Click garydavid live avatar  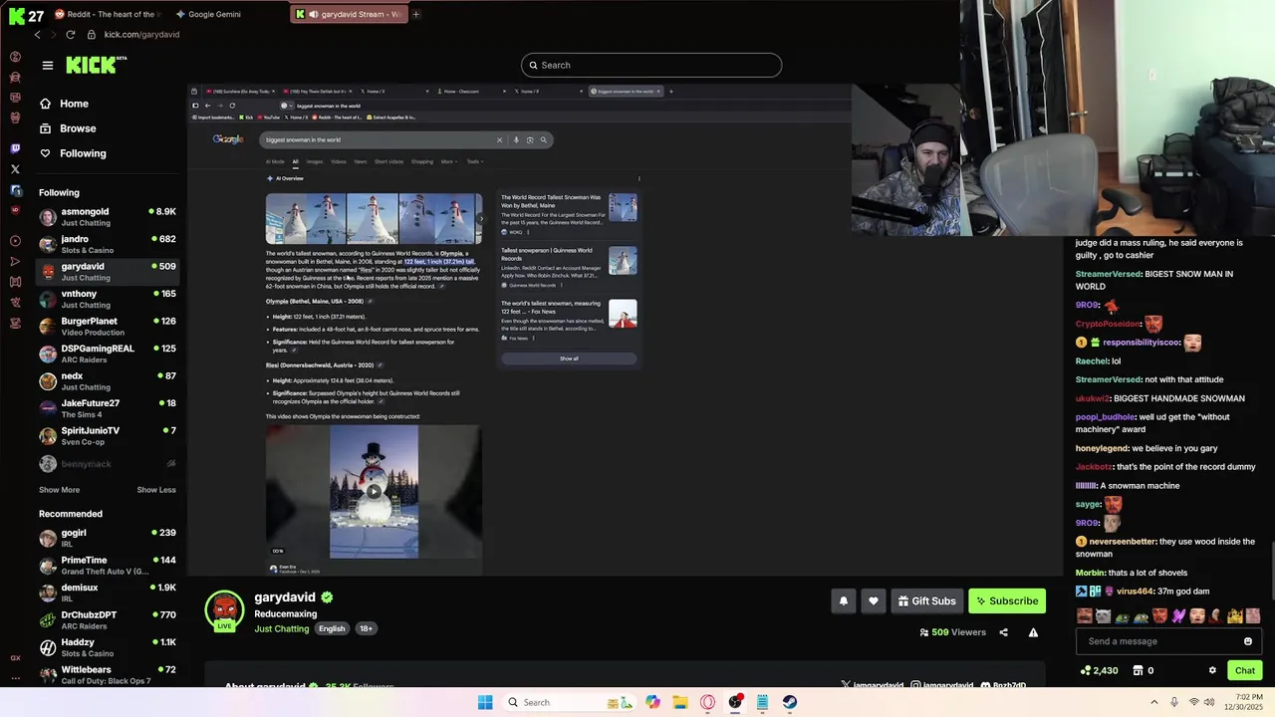[x=224, y=610]
